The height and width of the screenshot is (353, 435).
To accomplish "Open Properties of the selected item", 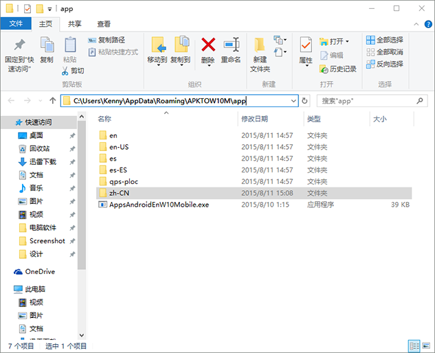I will pyautogui.click(x=306, y=52).
